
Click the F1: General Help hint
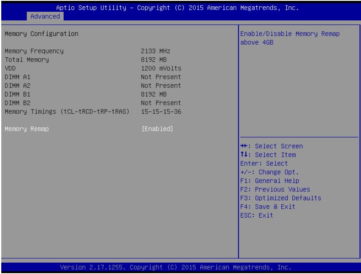point(269,181)
